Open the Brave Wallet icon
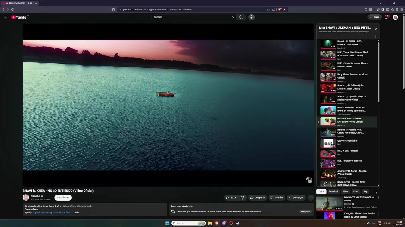This screenshot has width=405, height=227. tap(388, 9)
